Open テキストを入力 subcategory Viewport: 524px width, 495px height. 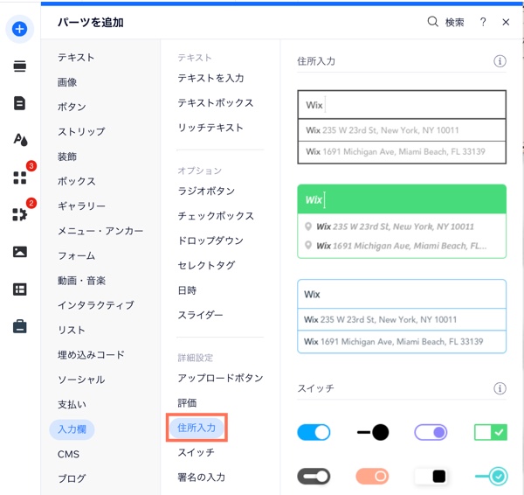point(210,78)
